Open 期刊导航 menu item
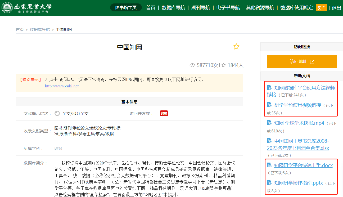Viewport: 343px width, 197px height. click(x=201, y=8)
